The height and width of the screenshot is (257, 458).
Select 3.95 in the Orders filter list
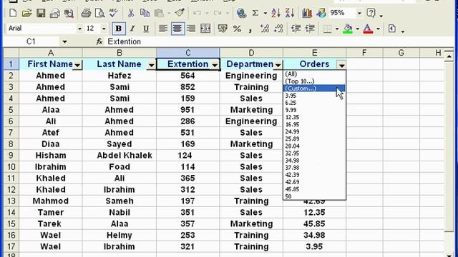click(314, 96)
